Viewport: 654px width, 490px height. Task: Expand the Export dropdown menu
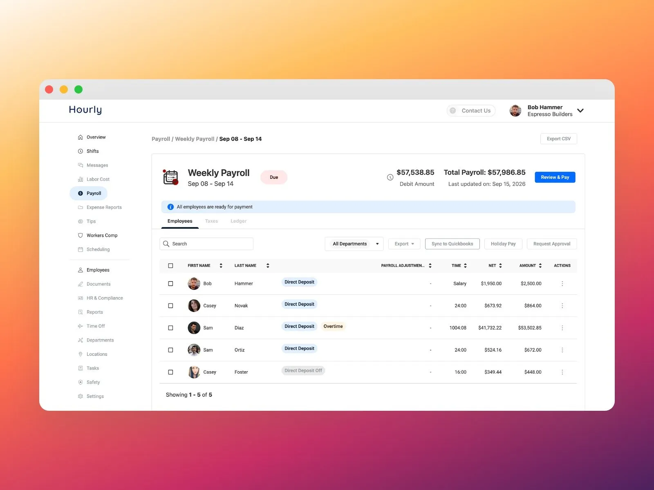[x=404, y=244]
